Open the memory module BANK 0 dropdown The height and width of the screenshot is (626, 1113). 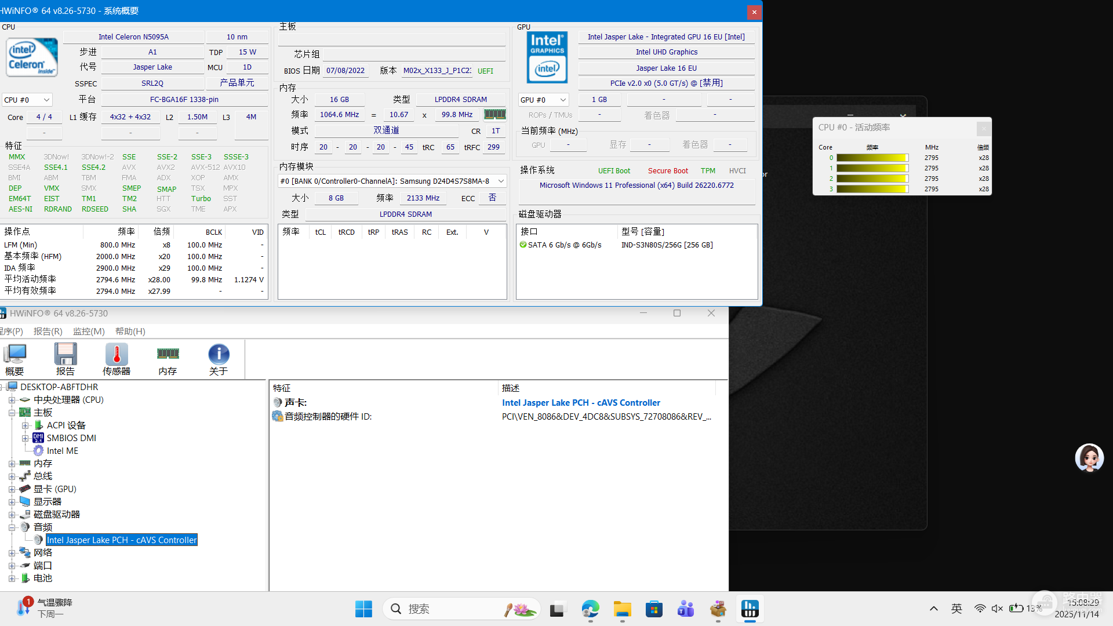pyautogui.click(x=392, y=181)
